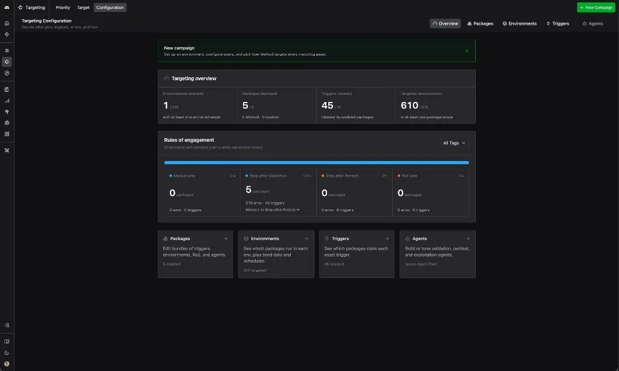Click the arrow on the Agents card

(x=468, y=239)
